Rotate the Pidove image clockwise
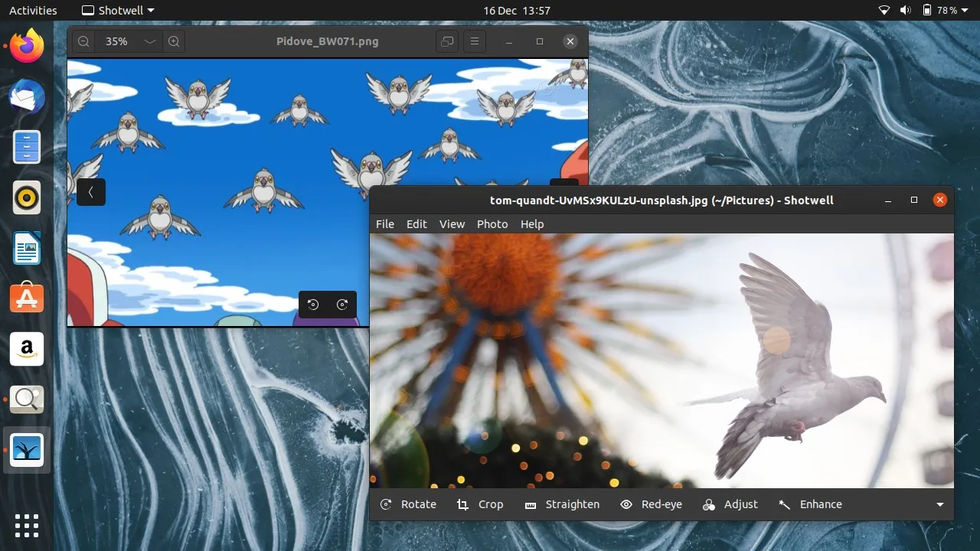 342,305
